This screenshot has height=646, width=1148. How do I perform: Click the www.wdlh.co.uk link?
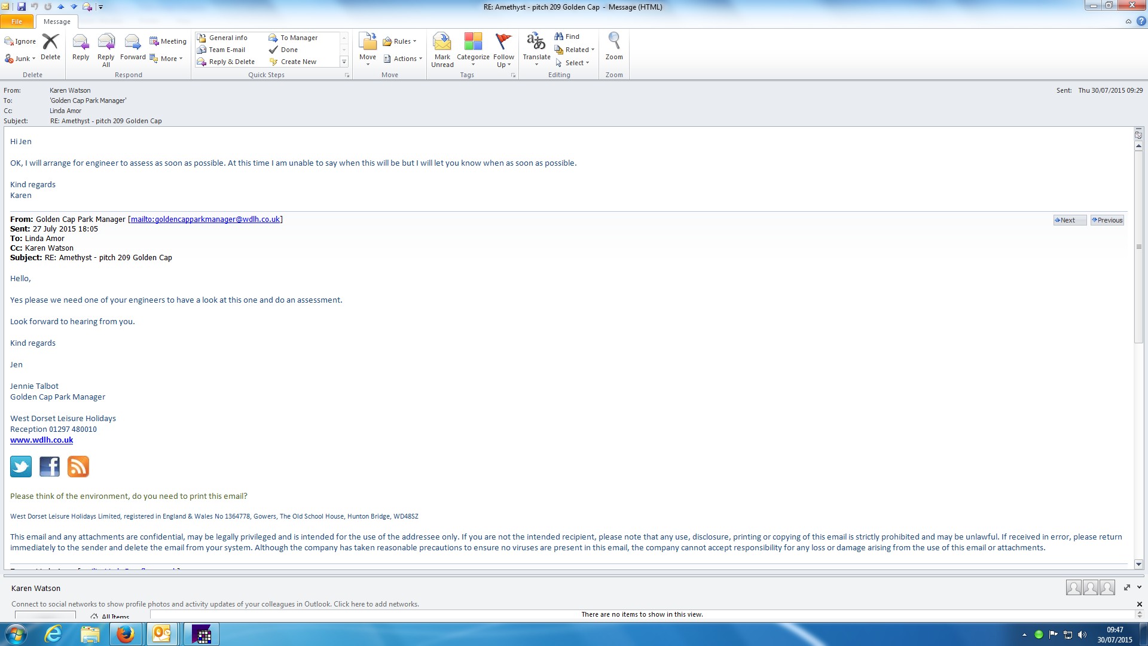pos(41,440)
